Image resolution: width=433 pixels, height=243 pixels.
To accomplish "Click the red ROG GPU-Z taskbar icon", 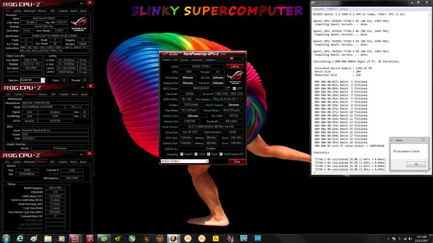I will tap(90, 238).
